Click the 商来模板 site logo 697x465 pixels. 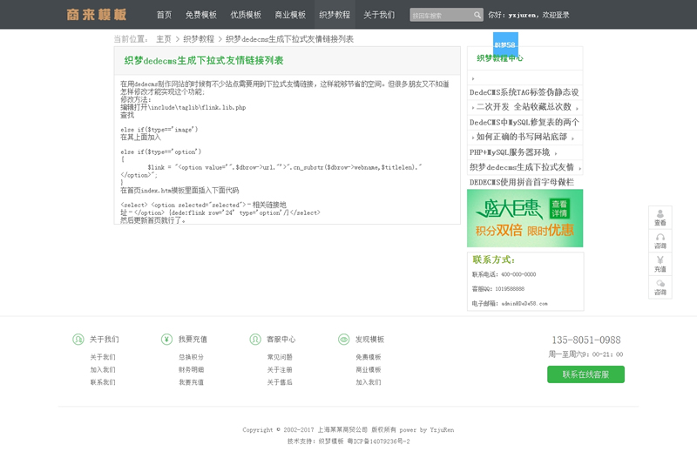point(97,15)
